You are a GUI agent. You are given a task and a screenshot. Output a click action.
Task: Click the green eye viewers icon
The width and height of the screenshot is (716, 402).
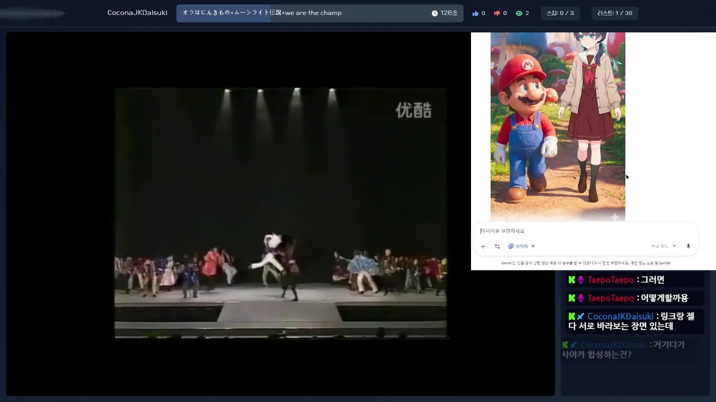click(x=519, y=13)
